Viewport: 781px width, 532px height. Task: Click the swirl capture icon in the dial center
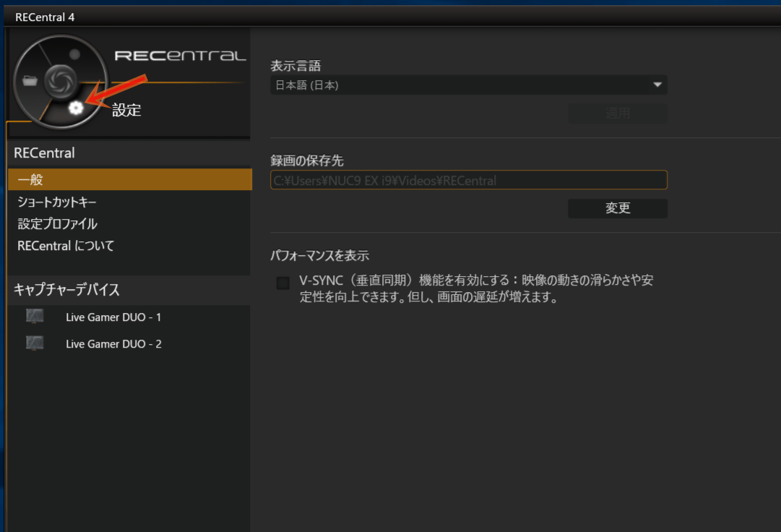tap(61, 81)
